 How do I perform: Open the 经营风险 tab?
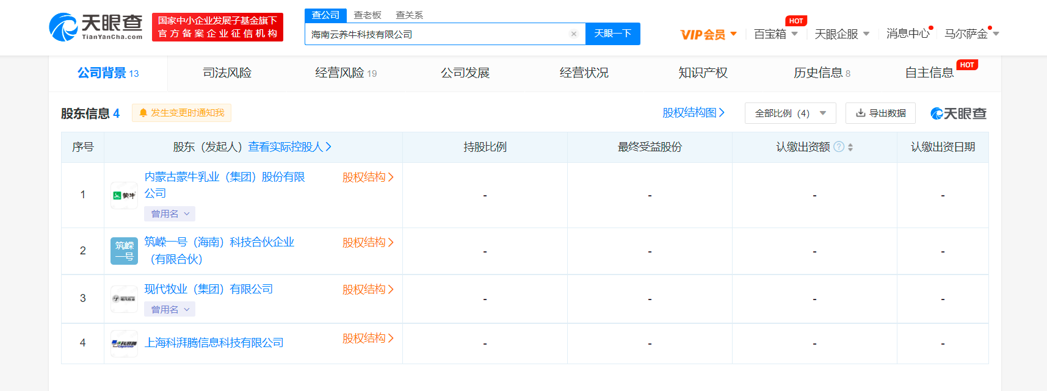point(346,73)
